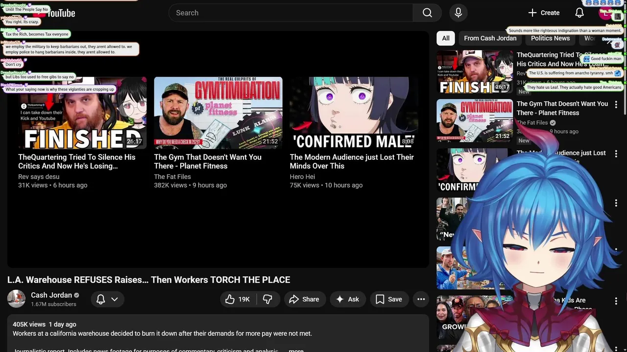Open the Cash Jordan channel name link
The height and width of the screenshot is (352, 627).
point(51,295)
